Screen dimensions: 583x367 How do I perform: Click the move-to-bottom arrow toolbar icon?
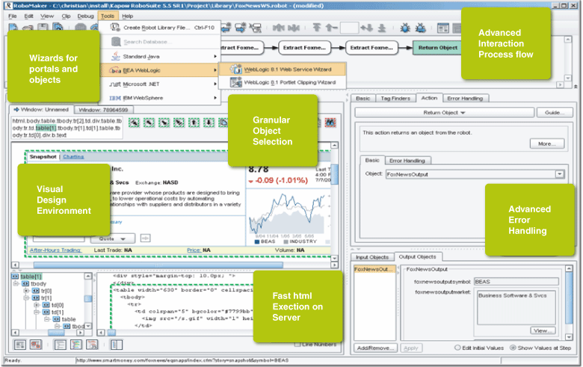point(382,28)
